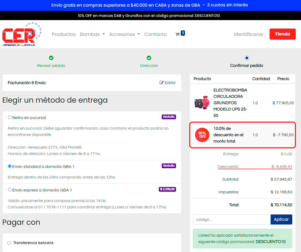This screenshot has width=301, height=252.
Task: Click the $2.299,99 express shipping price badge
Action: coord(167,189)
